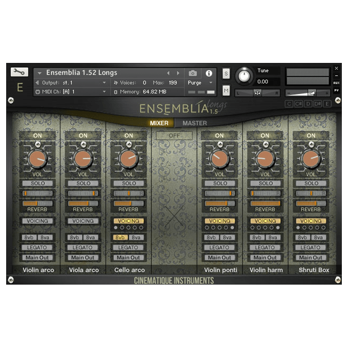348x348 pixels.
Task: Click the Viola arco VOL knob
Action: 83,158
